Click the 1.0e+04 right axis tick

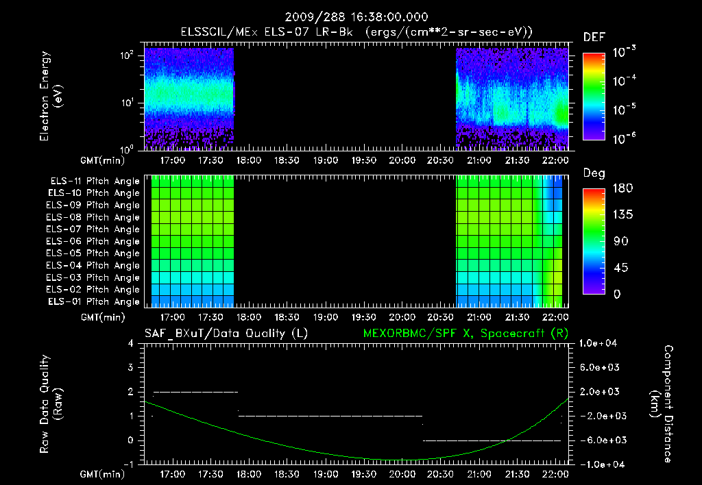[x=598, y=343]
